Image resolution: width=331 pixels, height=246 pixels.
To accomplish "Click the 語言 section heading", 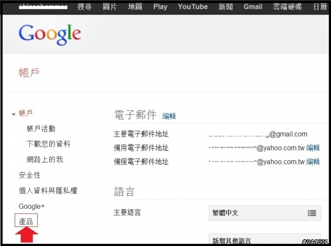I will pos(124,192).
